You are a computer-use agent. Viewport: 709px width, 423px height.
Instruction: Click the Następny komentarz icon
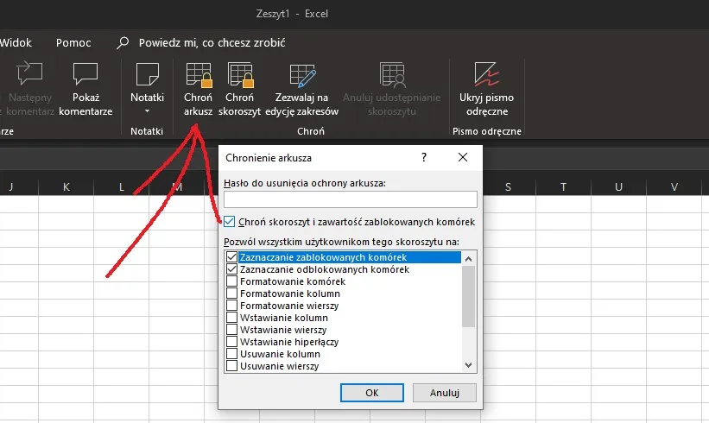click(x=28, y=77)
